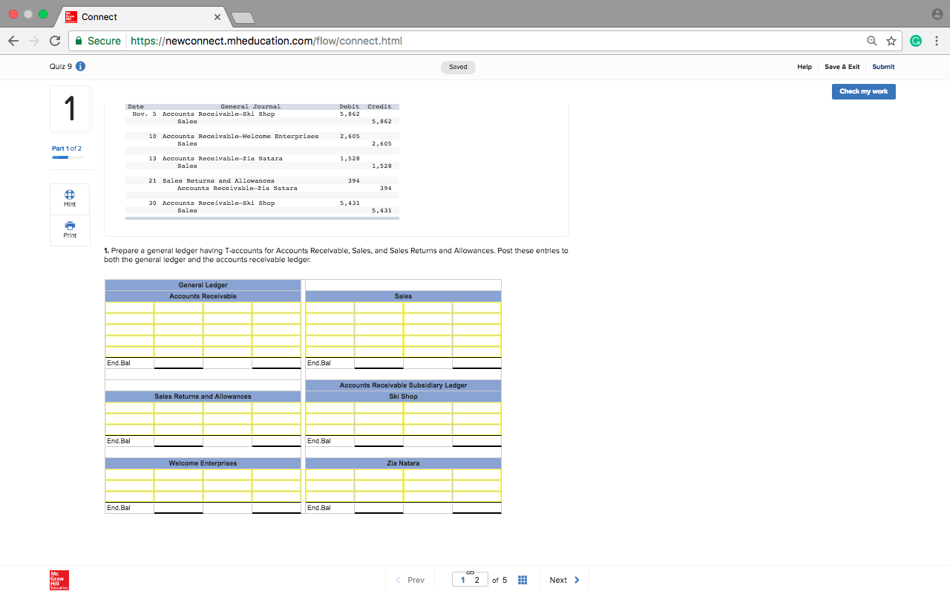950x594 pixels.
Task: Open the Hint lifebuoy icon
Action: point(70,193)
